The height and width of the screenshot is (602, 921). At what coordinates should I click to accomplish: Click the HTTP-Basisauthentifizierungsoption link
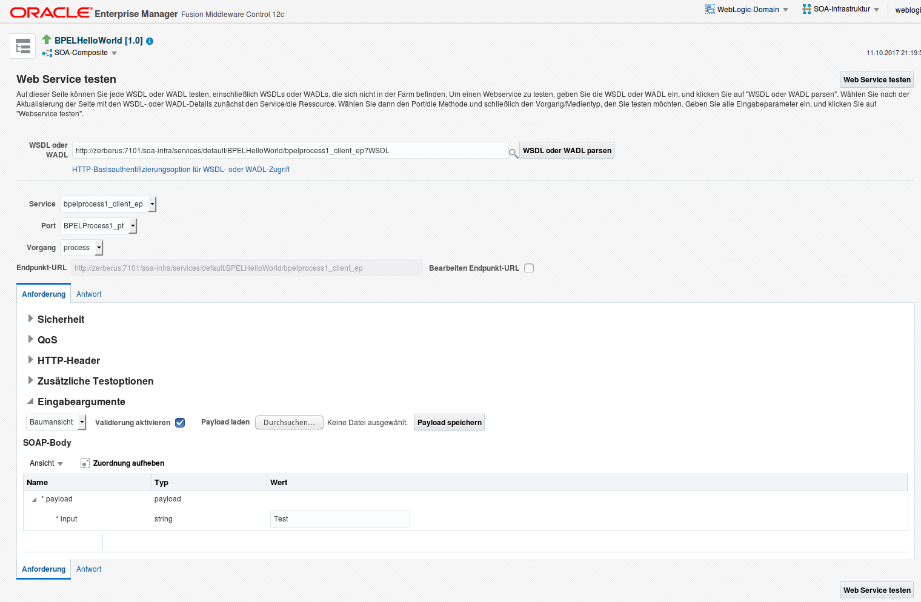[x=181, y=169]
